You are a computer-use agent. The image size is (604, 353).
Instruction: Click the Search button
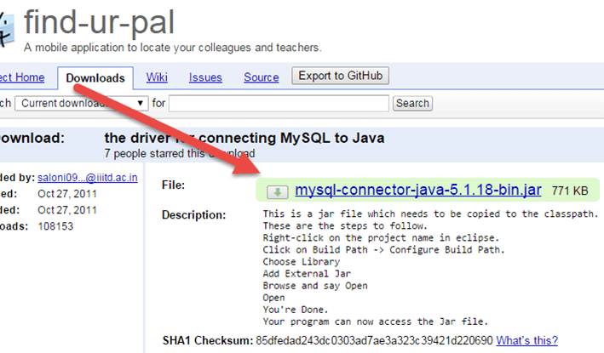412,103
